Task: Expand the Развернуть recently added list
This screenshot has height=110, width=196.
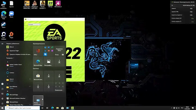Action: pyautogui.click(x=10, y=58)
